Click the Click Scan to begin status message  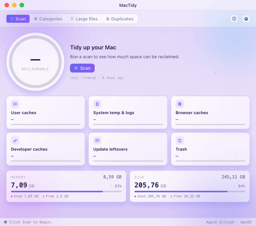pyautogui.click(x=31, y=222)
